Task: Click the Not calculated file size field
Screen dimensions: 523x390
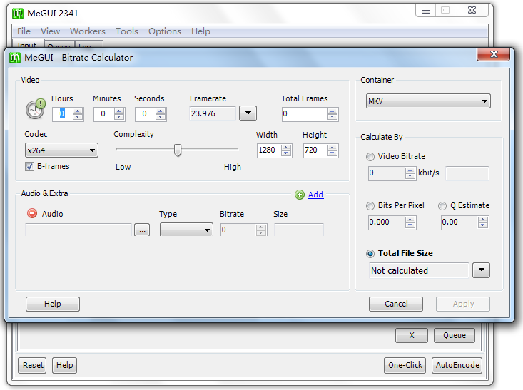Action: (x=419, y=270)
